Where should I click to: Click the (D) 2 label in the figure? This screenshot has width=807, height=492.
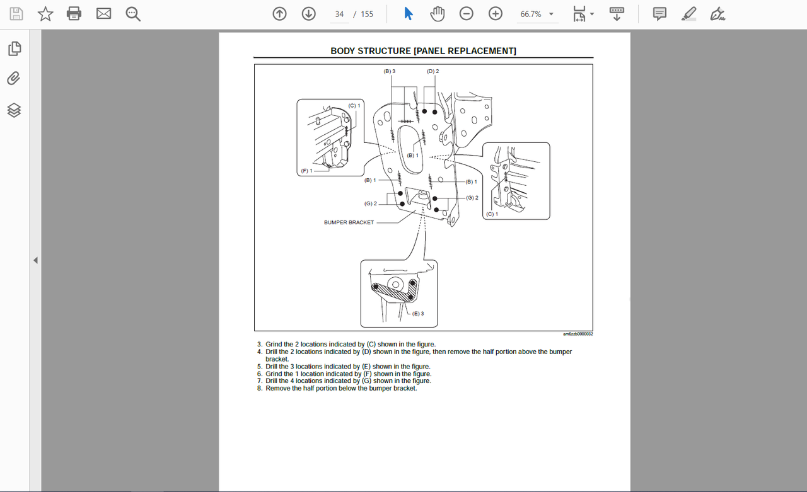coord(433,71)
